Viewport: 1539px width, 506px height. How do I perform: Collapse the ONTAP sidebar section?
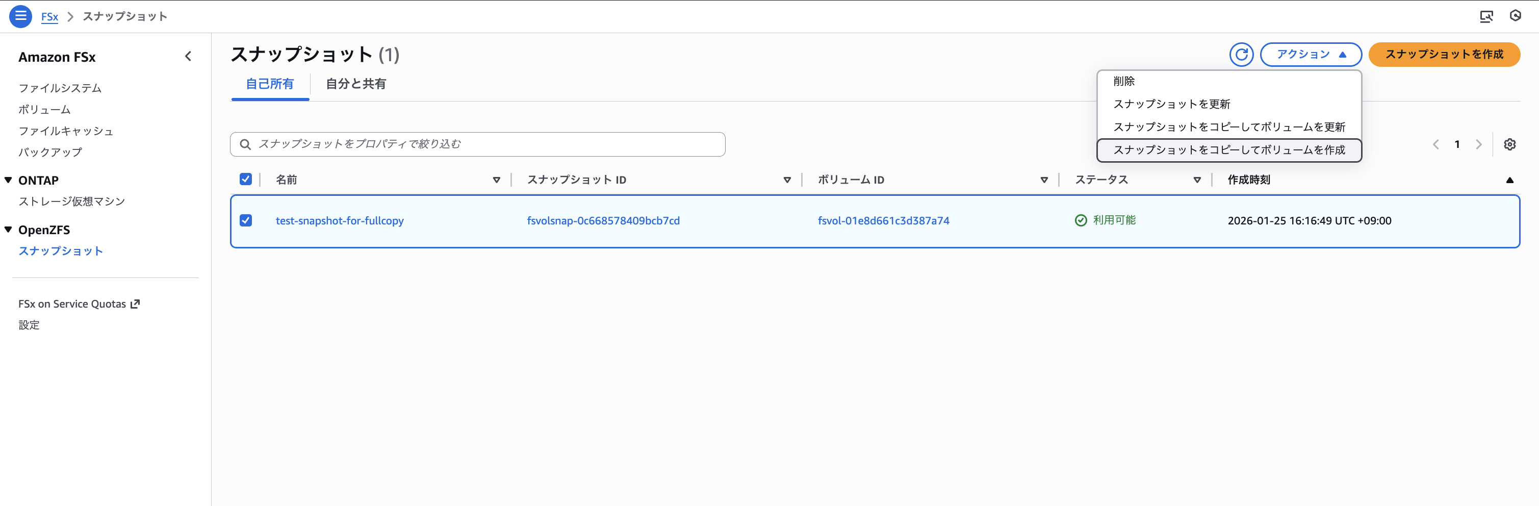pos(8,181)
